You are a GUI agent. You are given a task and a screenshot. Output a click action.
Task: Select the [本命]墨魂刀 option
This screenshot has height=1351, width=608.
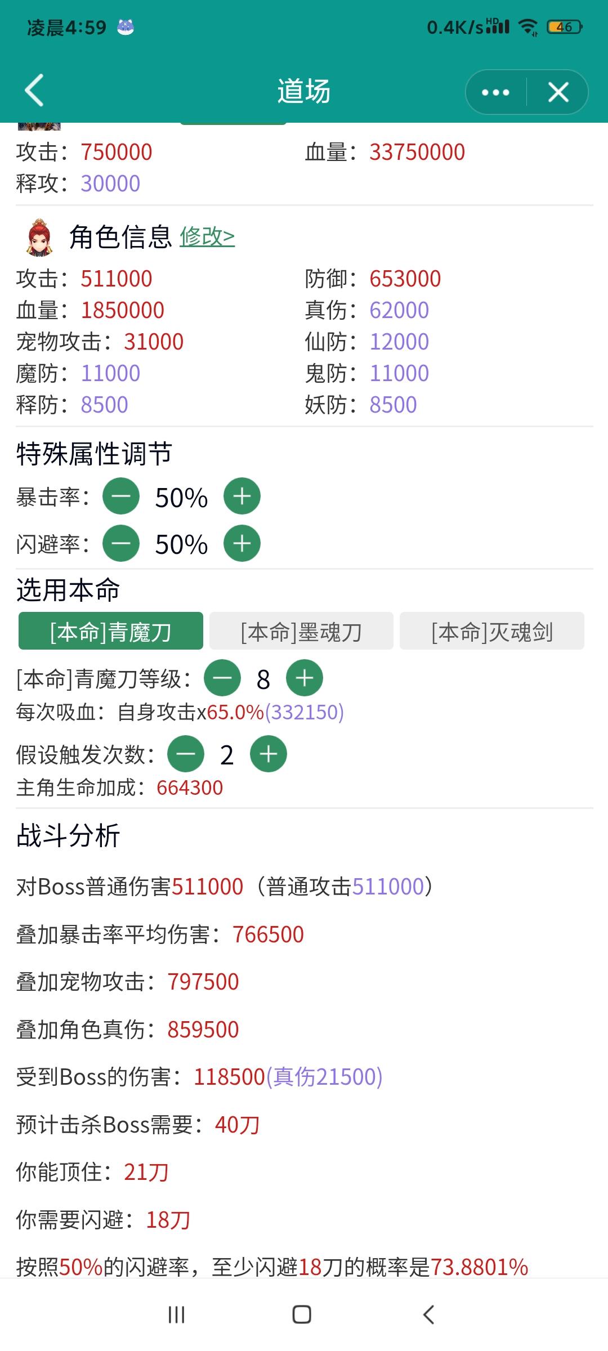pos(301,631)
